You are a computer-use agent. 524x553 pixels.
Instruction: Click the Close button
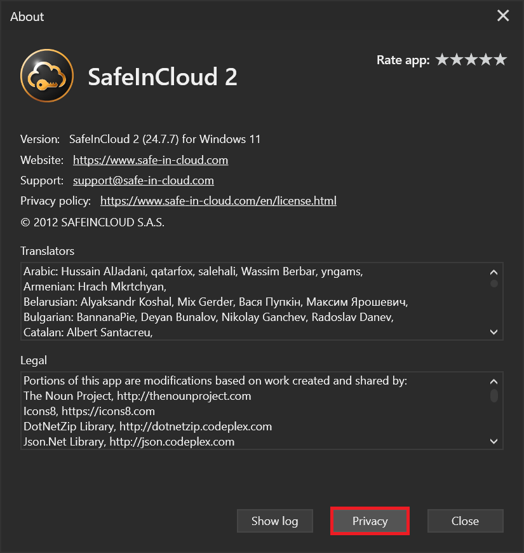click(465, 521)
